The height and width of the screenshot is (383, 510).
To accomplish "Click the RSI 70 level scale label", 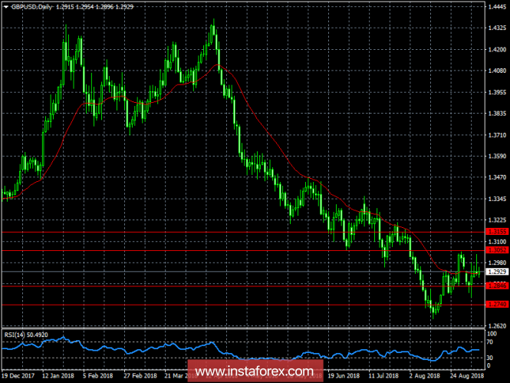I will point(490,342).
